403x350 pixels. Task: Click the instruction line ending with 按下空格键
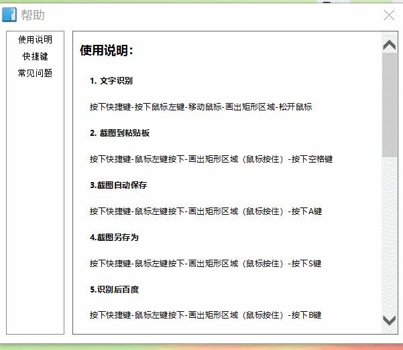[211, 159]
